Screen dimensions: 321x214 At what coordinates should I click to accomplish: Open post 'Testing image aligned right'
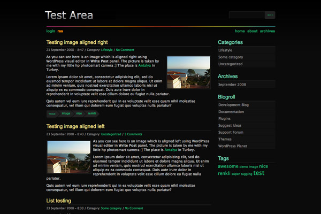click(77, 42)
